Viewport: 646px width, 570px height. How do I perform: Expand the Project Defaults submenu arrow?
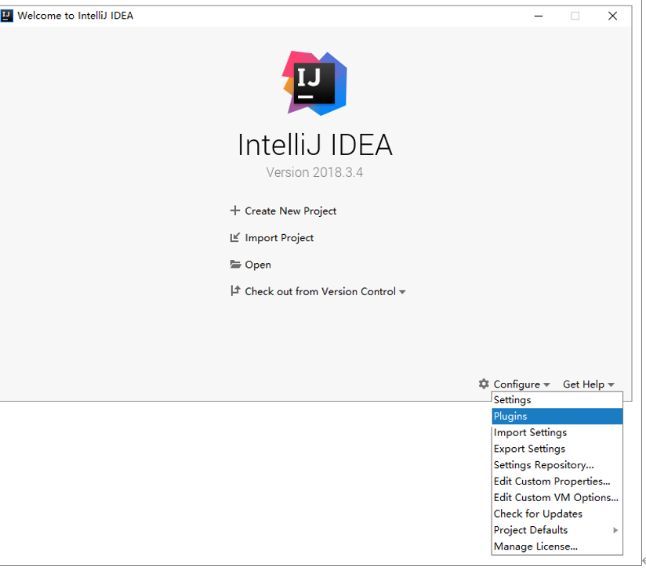tap(615, 530)
